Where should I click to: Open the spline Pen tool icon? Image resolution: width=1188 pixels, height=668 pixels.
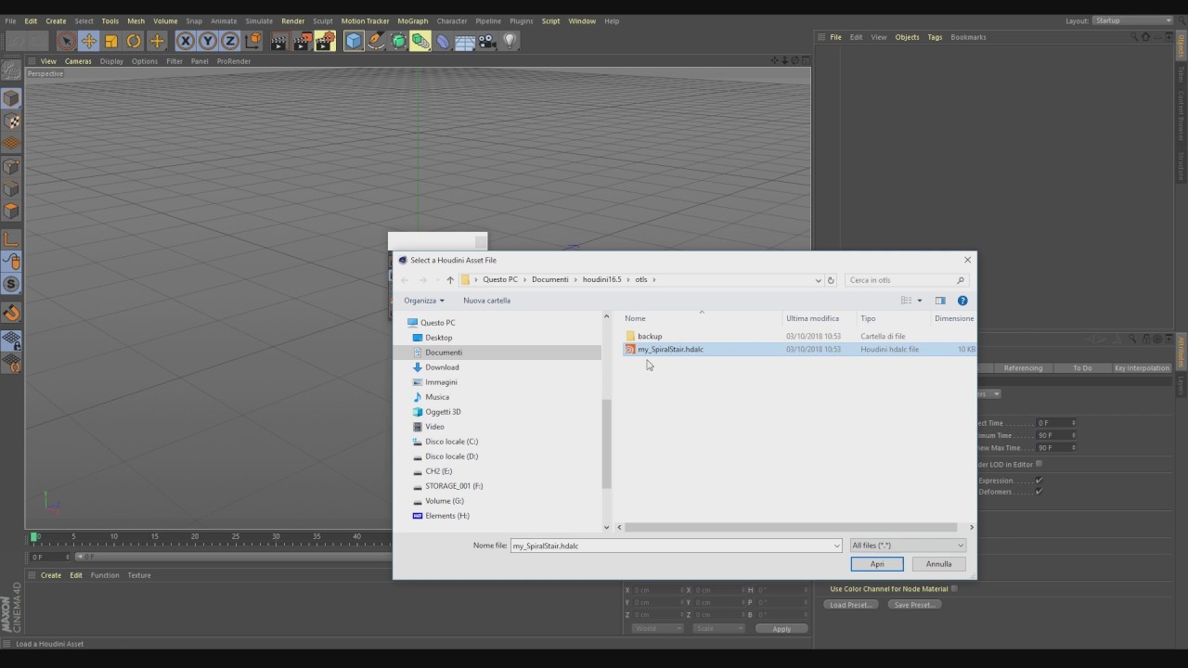[x=376, y=41]
